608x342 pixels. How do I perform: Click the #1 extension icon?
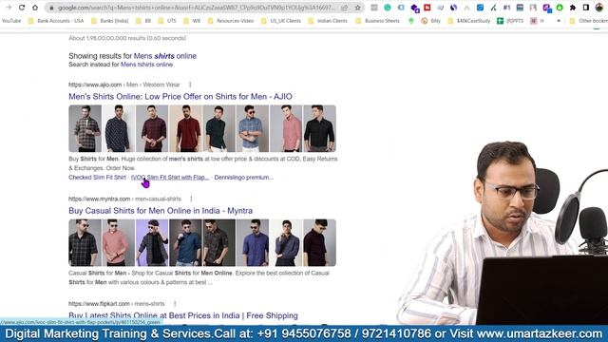(x=506, y=8)
